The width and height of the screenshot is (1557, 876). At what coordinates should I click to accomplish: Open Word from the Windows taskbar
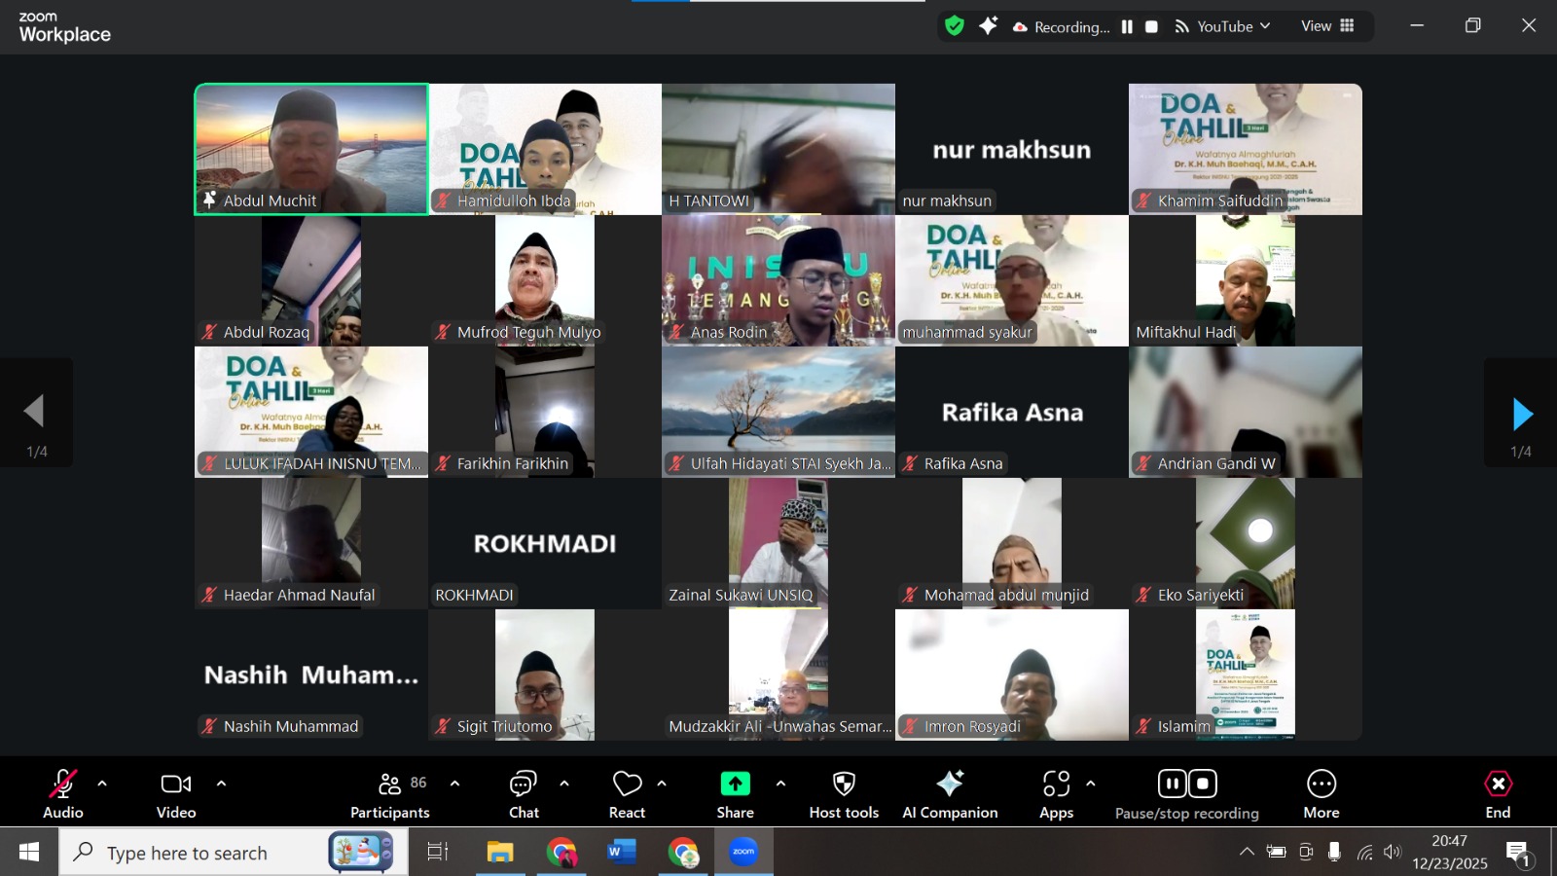tap(621, 853)
